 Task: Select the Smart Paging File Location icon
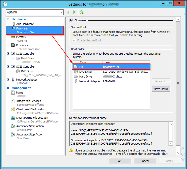pos(13,118)
